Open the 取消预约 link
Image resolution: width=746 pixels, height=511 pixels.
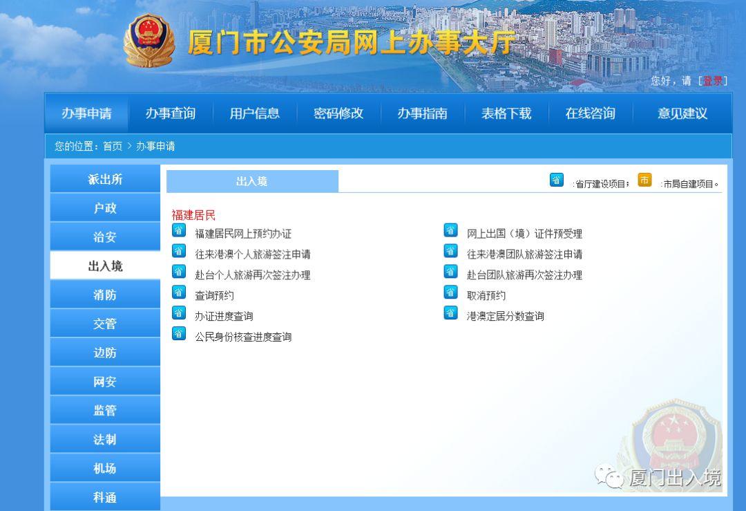[486, 295]
